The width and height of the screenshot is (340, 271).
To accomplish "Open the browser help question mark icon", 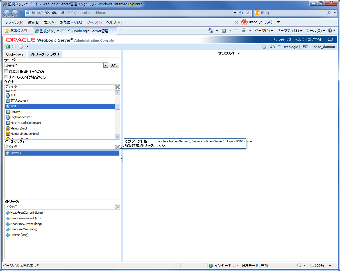I will (x=330, y=31).
